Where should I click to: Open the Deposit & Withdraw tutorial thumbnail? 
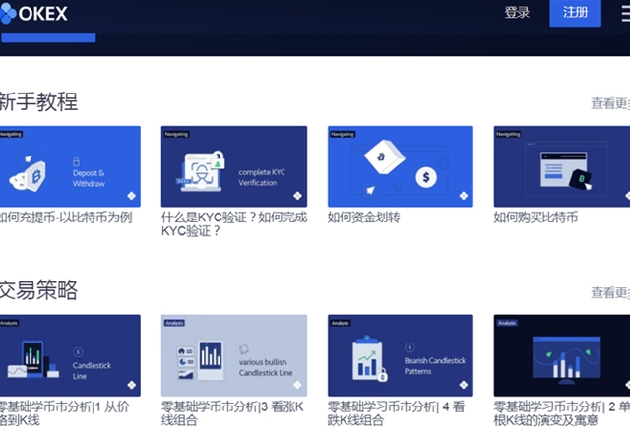pos(70,165)
